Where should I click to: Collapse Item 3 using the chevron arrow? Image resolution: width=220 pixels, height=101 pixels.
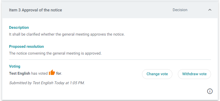210,10
